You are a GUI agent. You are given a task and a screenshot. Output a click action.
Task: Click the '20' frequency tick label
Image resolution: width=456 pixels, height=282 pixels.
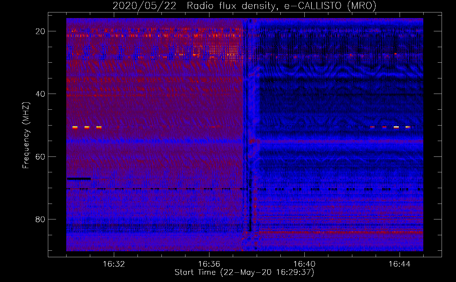[x=40, y=31]
